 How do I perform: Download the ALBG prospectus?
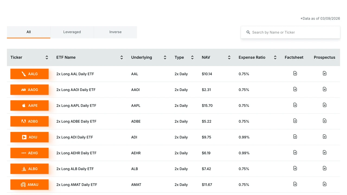[324, 168]
